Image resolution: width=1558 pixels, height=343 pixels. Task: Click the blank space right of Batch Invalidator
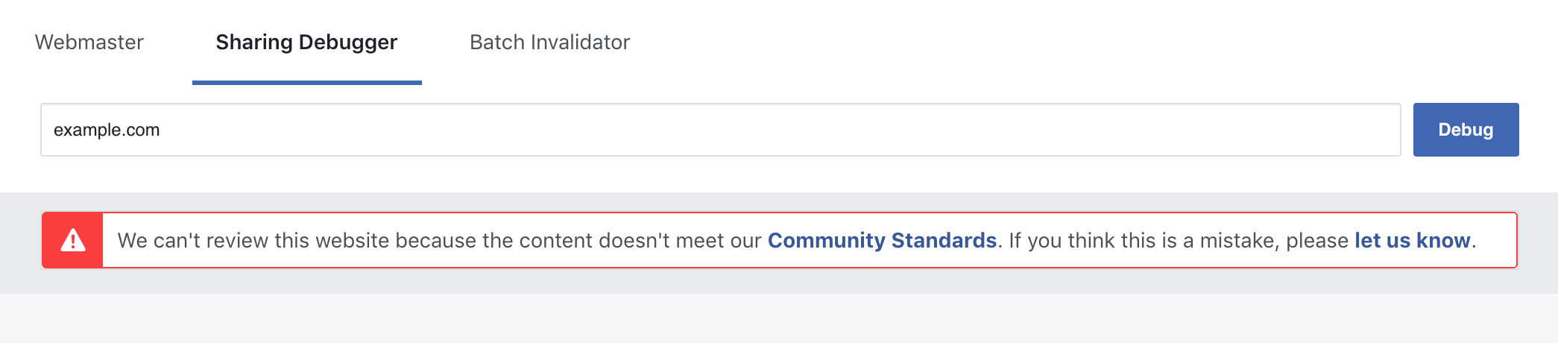pyautogui.click(x=1044, y=43)
